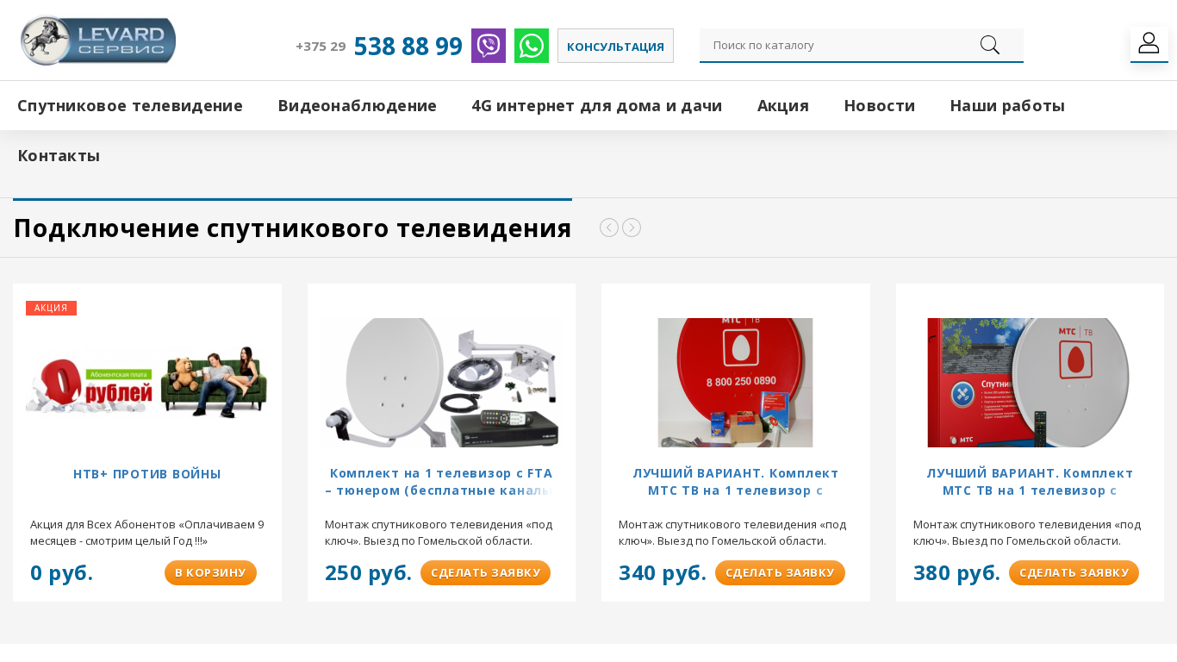1177x662 pixels.
Task: Click the Консультация button
Action: 615,46
